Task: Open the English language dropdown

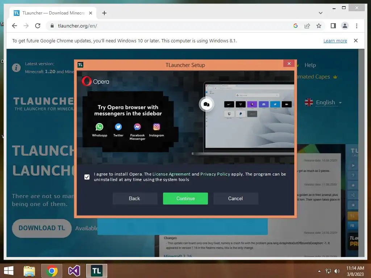Action: click(x=329, y=102)
